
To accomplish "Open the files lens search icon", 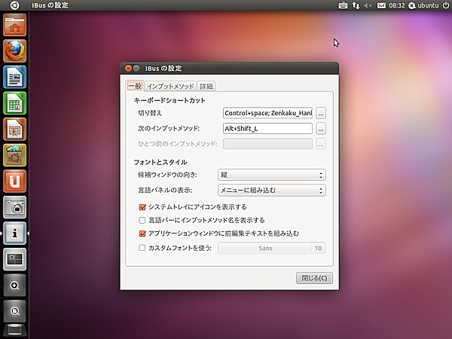I will 15,311.
